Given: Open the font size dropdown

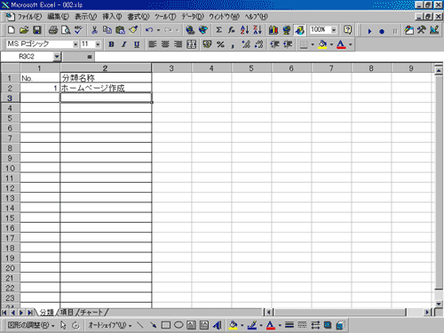Looking at the screenshot, I should click(x=98, y=44).
